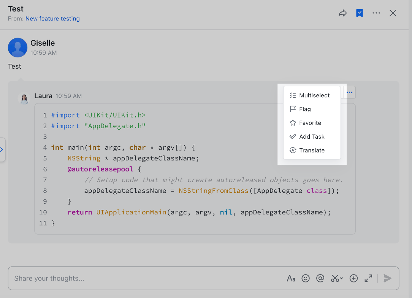Click Giselle's profile avatar
This screenshot has width=412, height=298.
(17, 48)
